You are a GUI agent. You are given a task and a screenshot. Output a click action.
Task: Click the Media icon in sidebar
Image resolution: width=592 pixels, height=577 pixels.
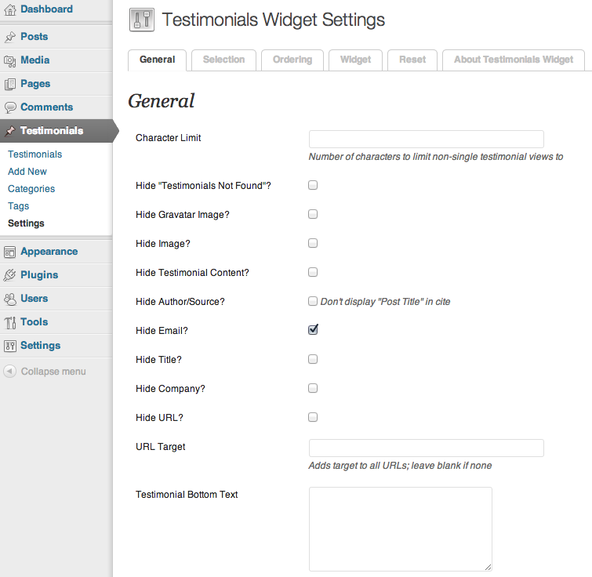point(10,60)
